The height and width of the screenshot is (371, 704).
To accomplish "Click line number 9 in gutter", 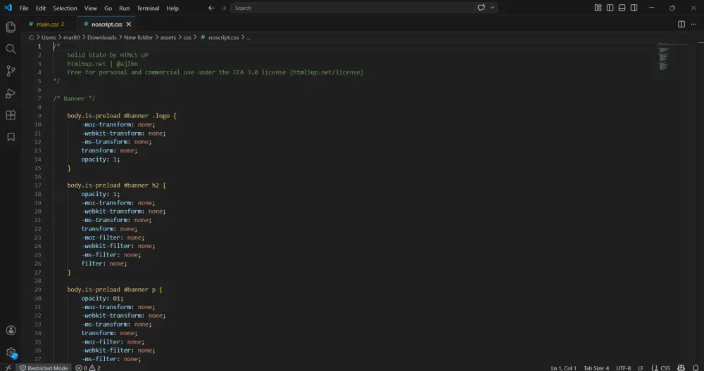I will [39, 116].
